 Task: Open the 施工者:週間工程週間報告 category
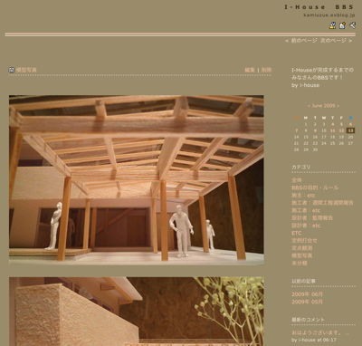tap(322, 203)
